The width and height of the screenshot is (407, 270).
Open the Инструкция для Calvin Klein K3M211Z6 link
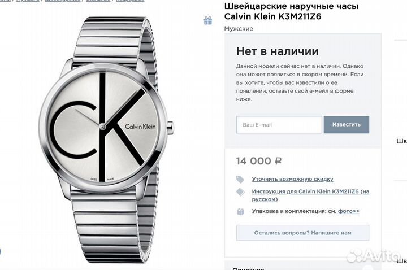point(310,195)
